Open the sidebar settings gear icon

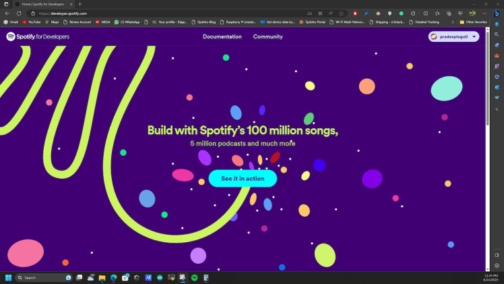pos(497,265)
